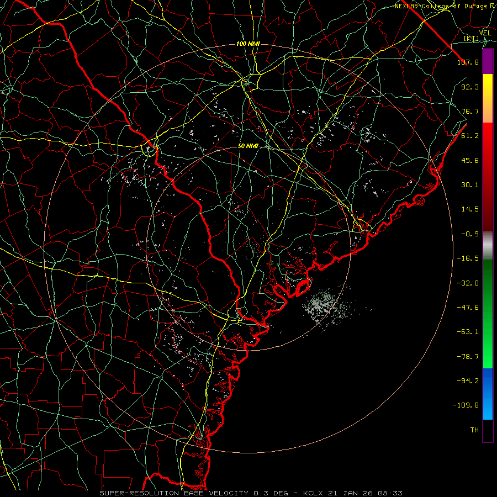The width and height of the screenshot is (497, 497).
Task: Click the blue segment of the color bar
Action: (488, 394)
